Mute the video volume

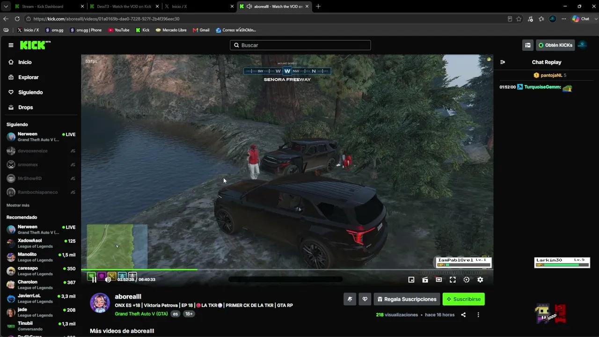108,279
